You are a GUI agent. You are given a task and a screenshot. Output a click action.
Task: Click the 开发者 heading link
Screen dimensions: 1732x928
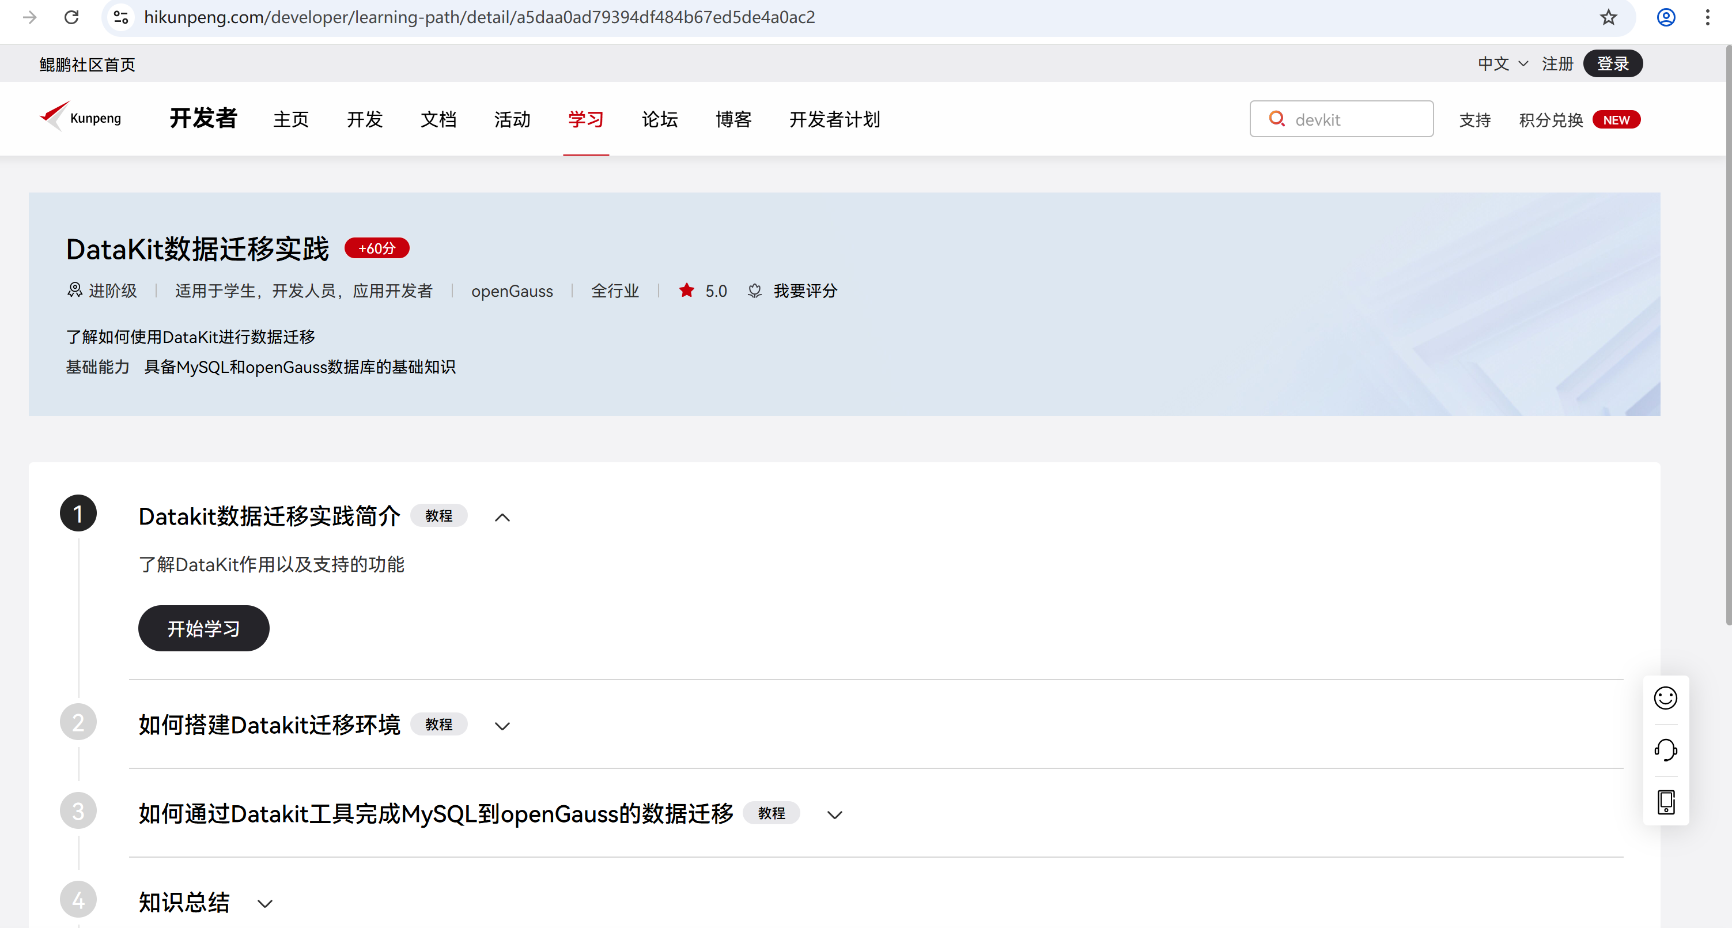click(203, 118)
